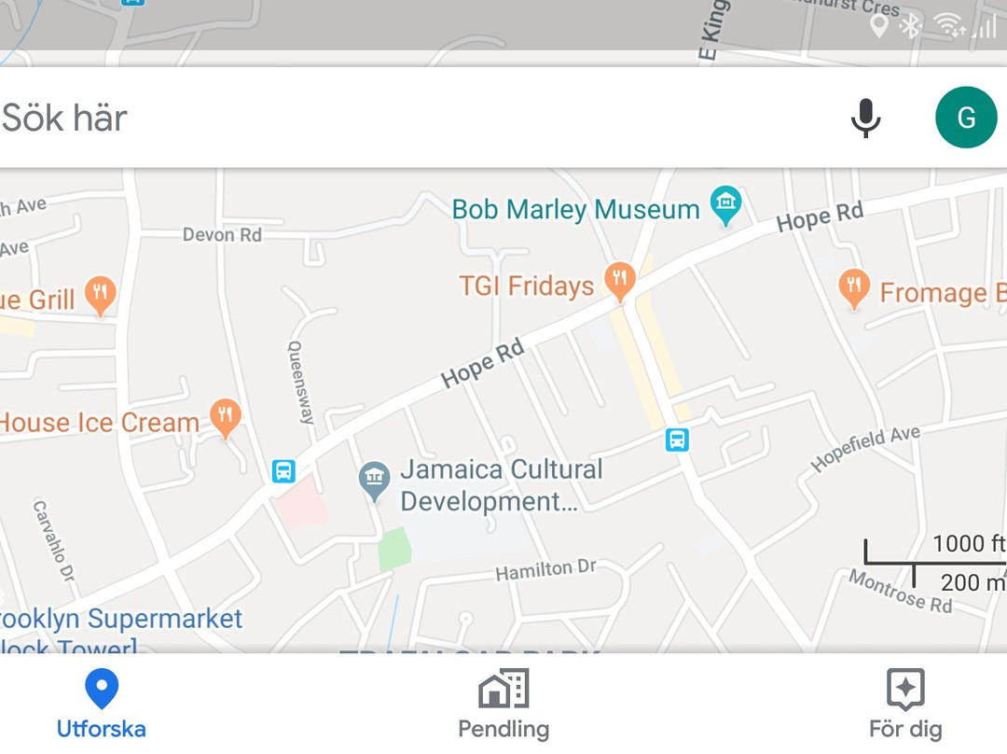Focus the Sök här search field
Image resolution: width=1007 pixels, height=754 pixels.
[418, 118]
